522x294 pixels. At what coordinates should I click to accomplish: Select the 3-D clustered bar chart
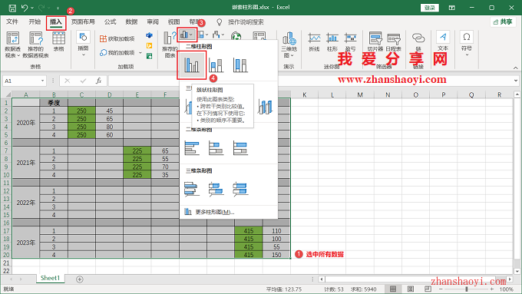(192, 189)
